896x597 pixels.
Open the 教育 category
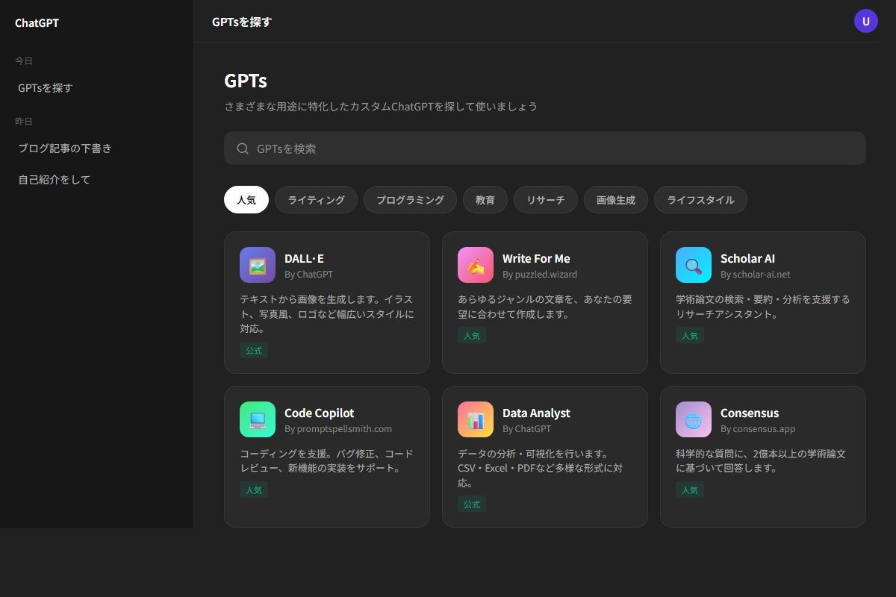tap(485, 199)
